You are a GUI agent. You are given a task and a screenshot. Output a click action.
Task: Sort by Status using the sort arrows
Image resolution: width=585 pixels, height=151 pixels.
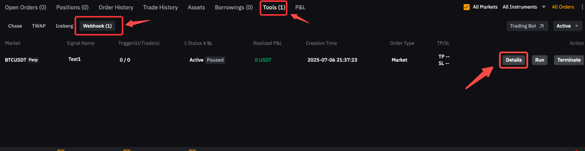(x=205, y=43)
